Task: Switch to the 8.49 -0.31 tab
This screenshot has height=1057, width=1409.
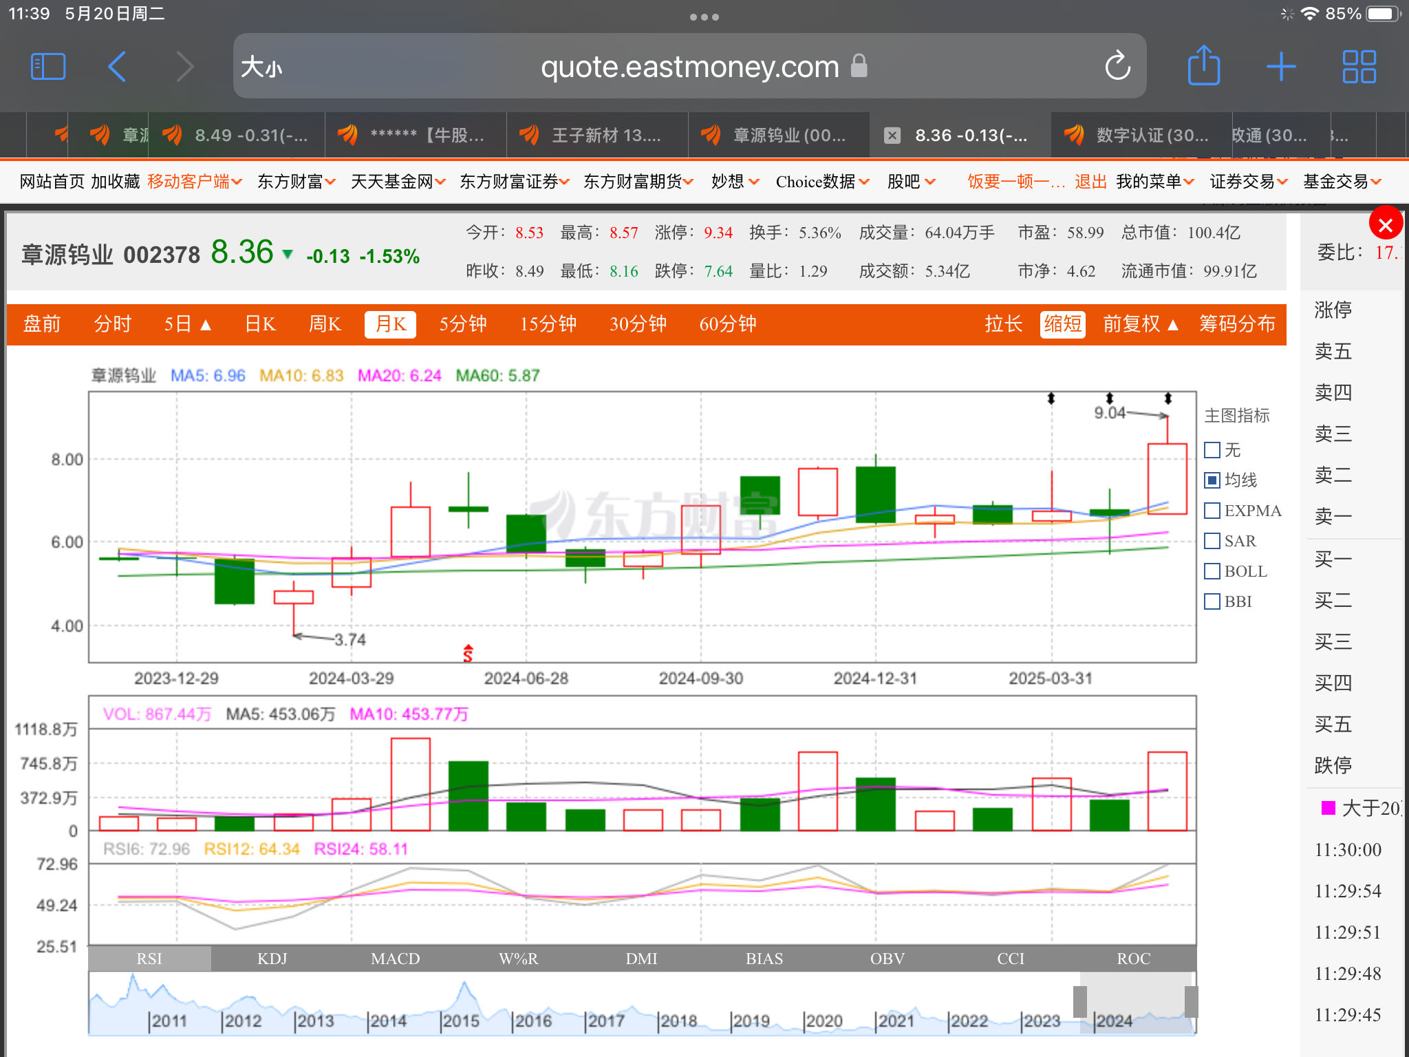Action: coord(237,136)
